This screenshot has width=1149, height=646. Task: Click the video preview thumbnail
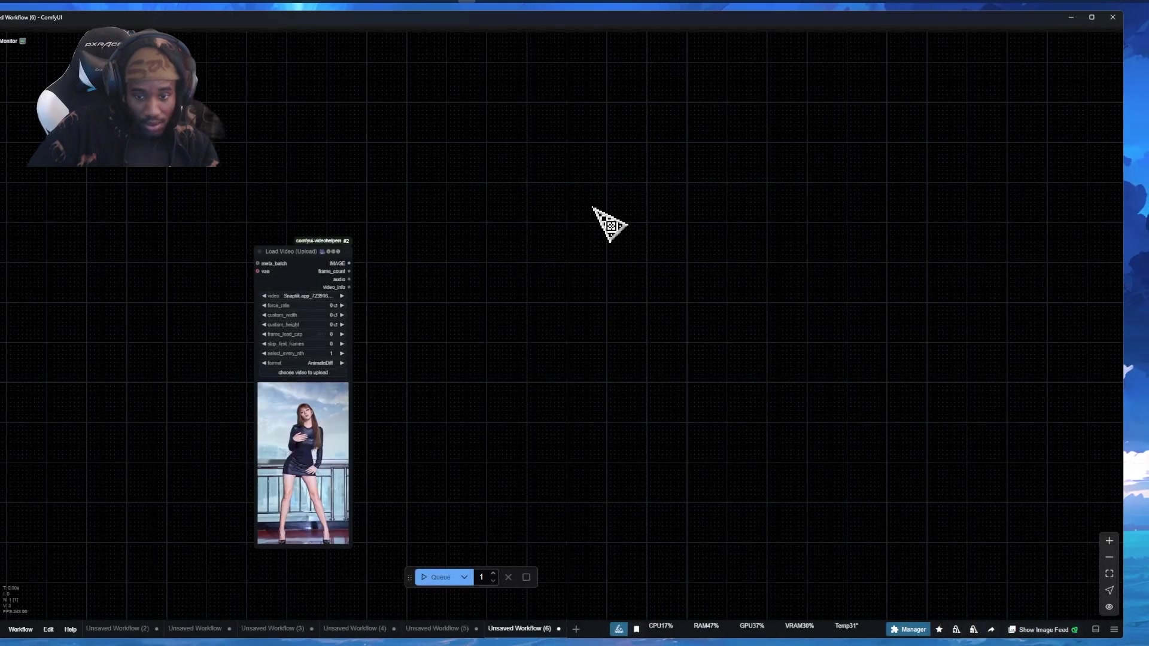click(303, 464)
